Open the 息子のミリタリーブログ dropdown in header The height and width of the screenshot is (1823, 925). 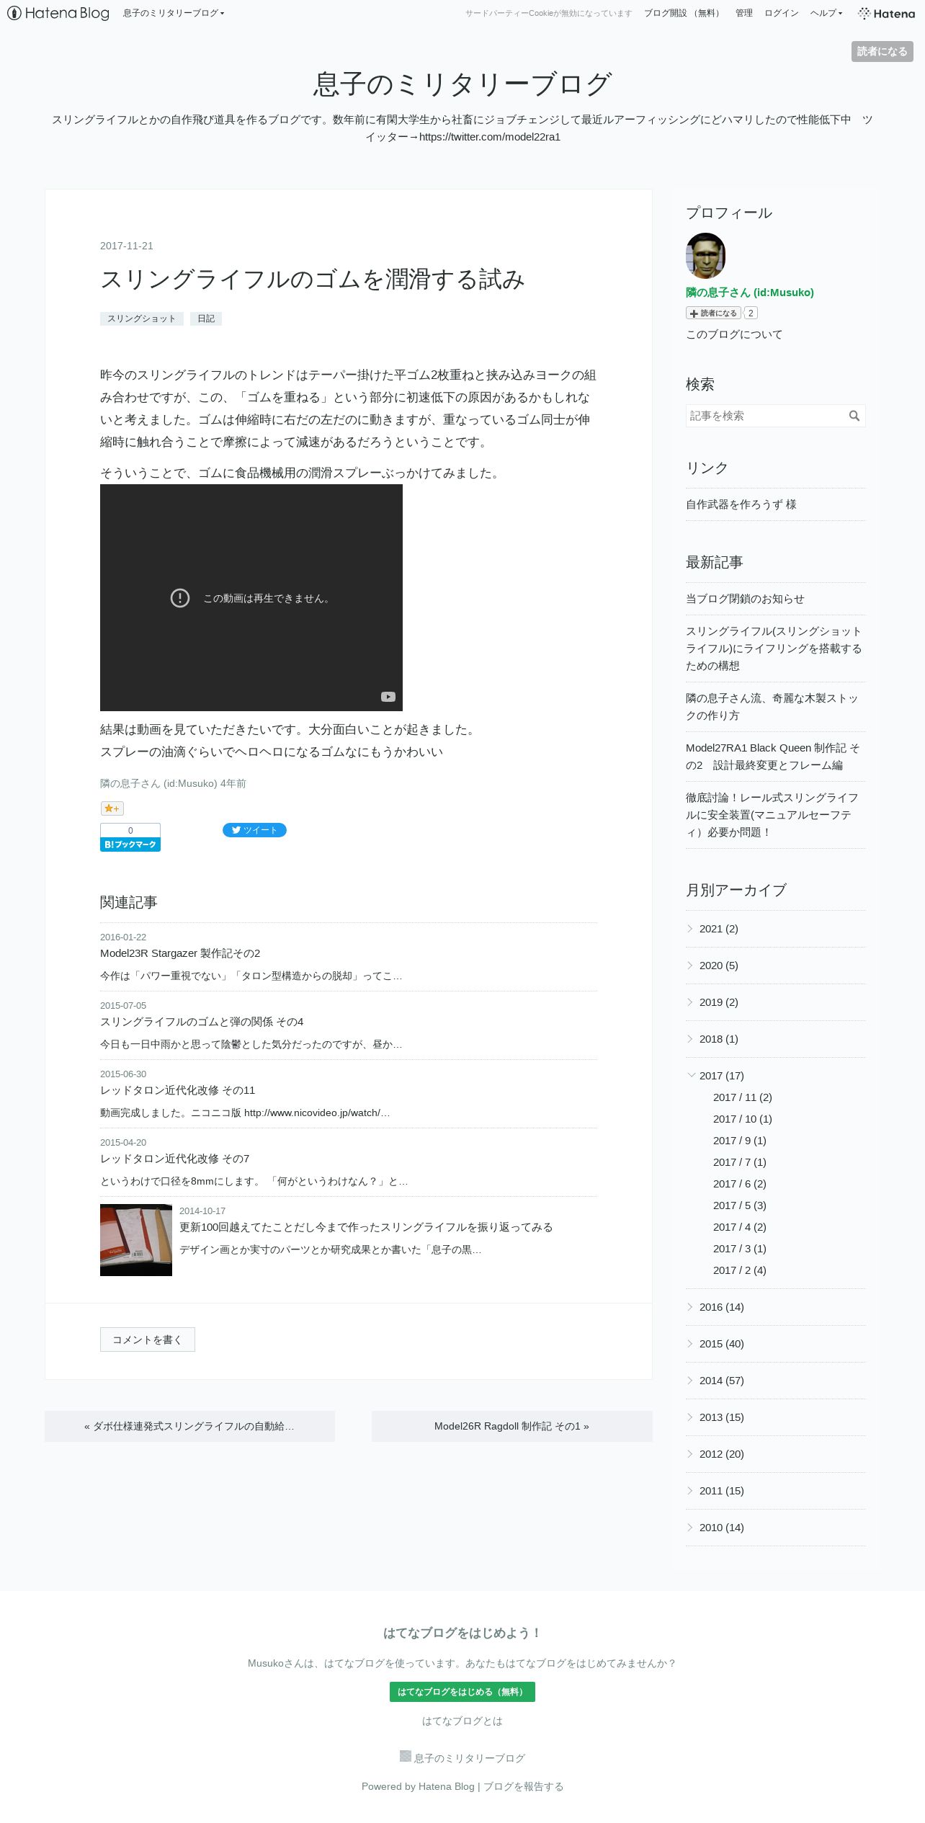[174, 13]
